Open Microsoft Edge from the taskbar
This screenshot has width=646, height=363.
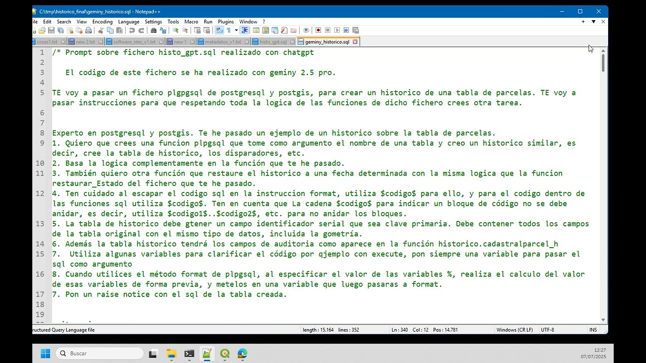(x=243, y=353)
